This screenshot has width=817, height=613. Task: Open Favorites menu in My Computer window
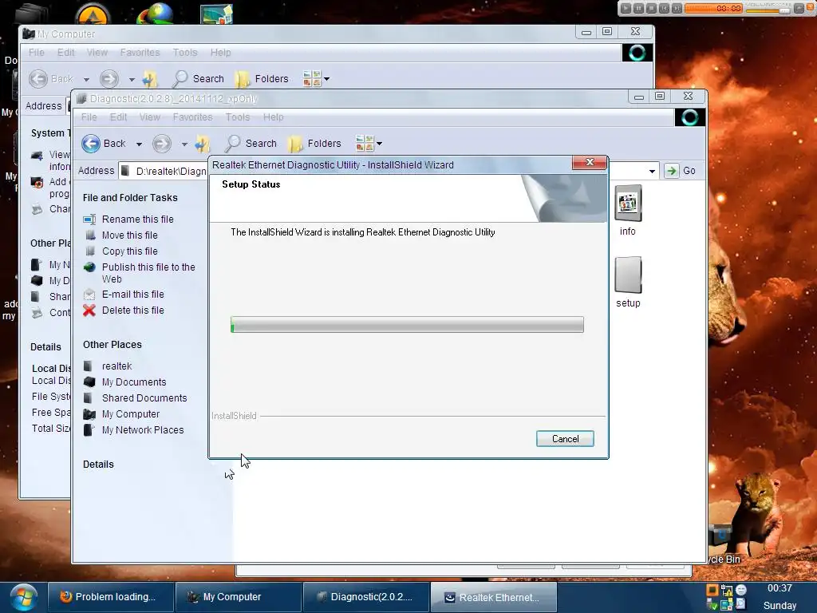[140, 53]
